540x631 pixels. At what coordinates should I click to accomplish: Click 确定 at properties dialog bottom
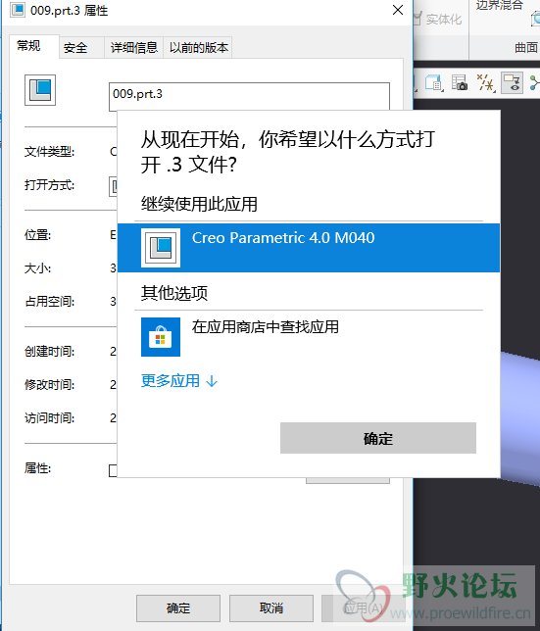pyautogui.click(x=178, y=608)
